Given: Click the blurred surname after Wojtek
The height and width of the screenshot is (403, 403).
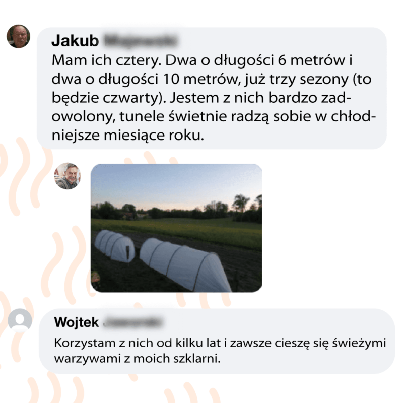Looking at the screenshot, I should (132, 322).
